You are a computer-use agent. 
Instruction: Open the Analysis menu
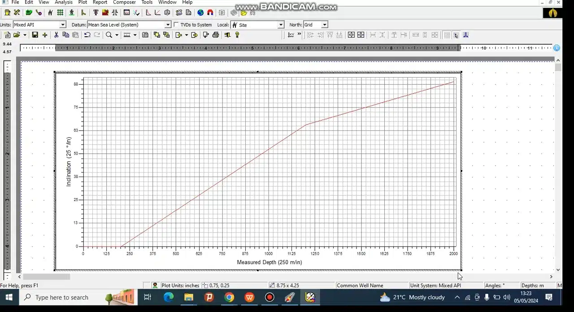click(x=64, y=2)
